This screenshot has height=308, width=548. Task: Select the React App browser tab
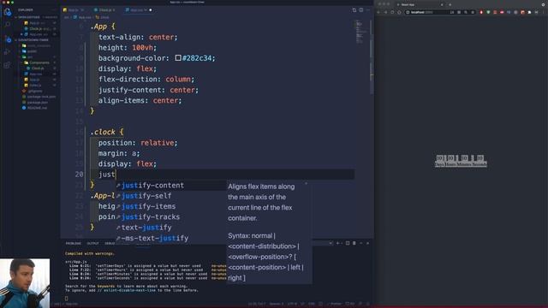420,4
